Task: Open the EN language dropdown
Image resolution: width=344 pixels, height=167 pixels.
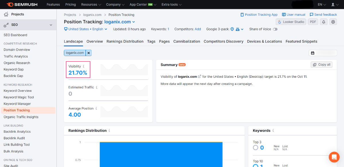Action: (322, 5)
